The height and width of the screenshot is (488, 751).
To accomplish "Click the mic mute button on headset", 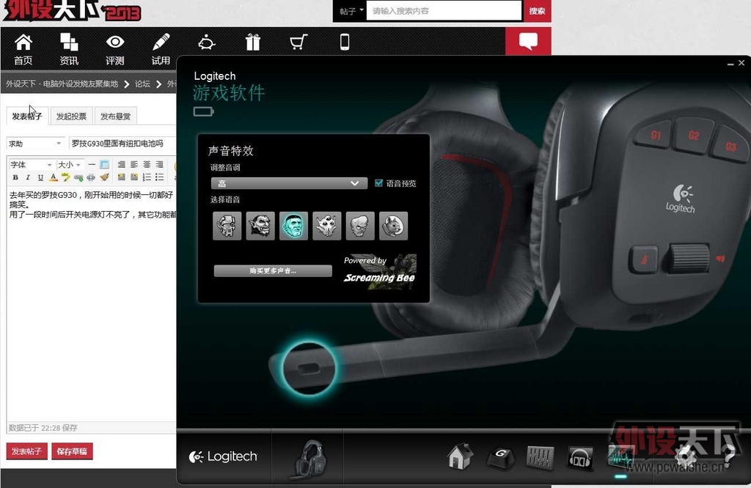I will tap(643, 260).
